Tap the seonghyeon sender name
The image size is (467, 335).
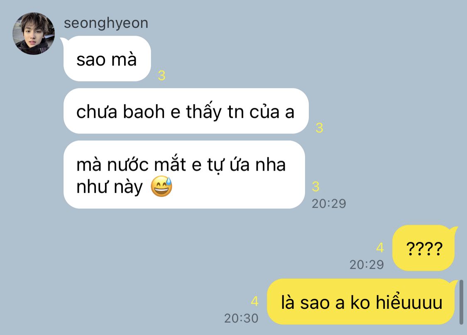[106, 24]
